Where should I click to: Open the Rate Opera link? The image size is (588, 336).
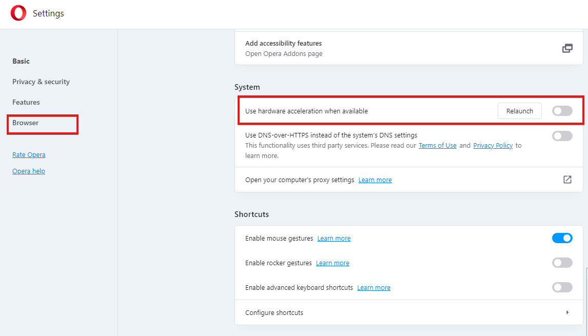coord(29,154)
